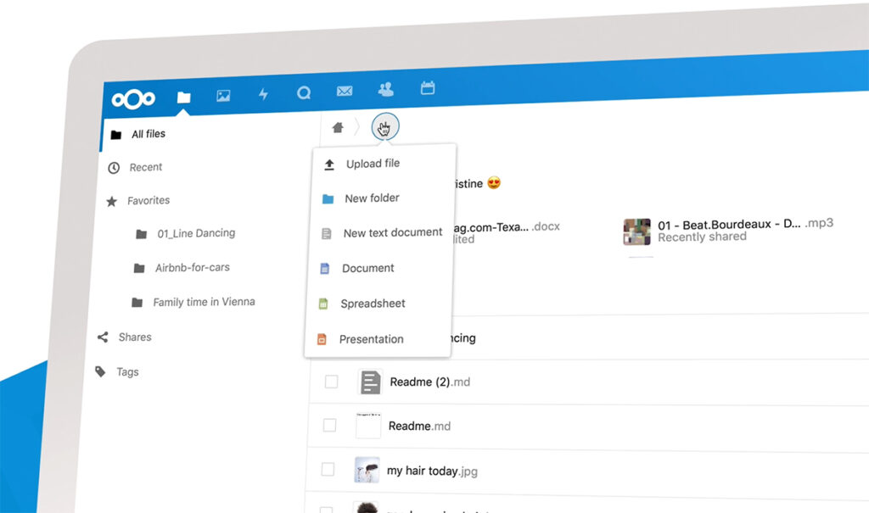
Task: Click the Nextcloud logo
Action: [x=134, y=99]
